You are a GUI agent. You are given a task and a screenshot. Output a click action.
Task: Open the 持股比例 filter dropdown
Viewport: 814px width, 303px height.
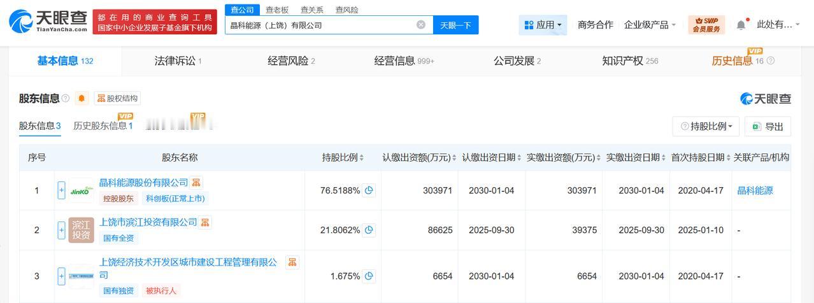pos(706,126)
